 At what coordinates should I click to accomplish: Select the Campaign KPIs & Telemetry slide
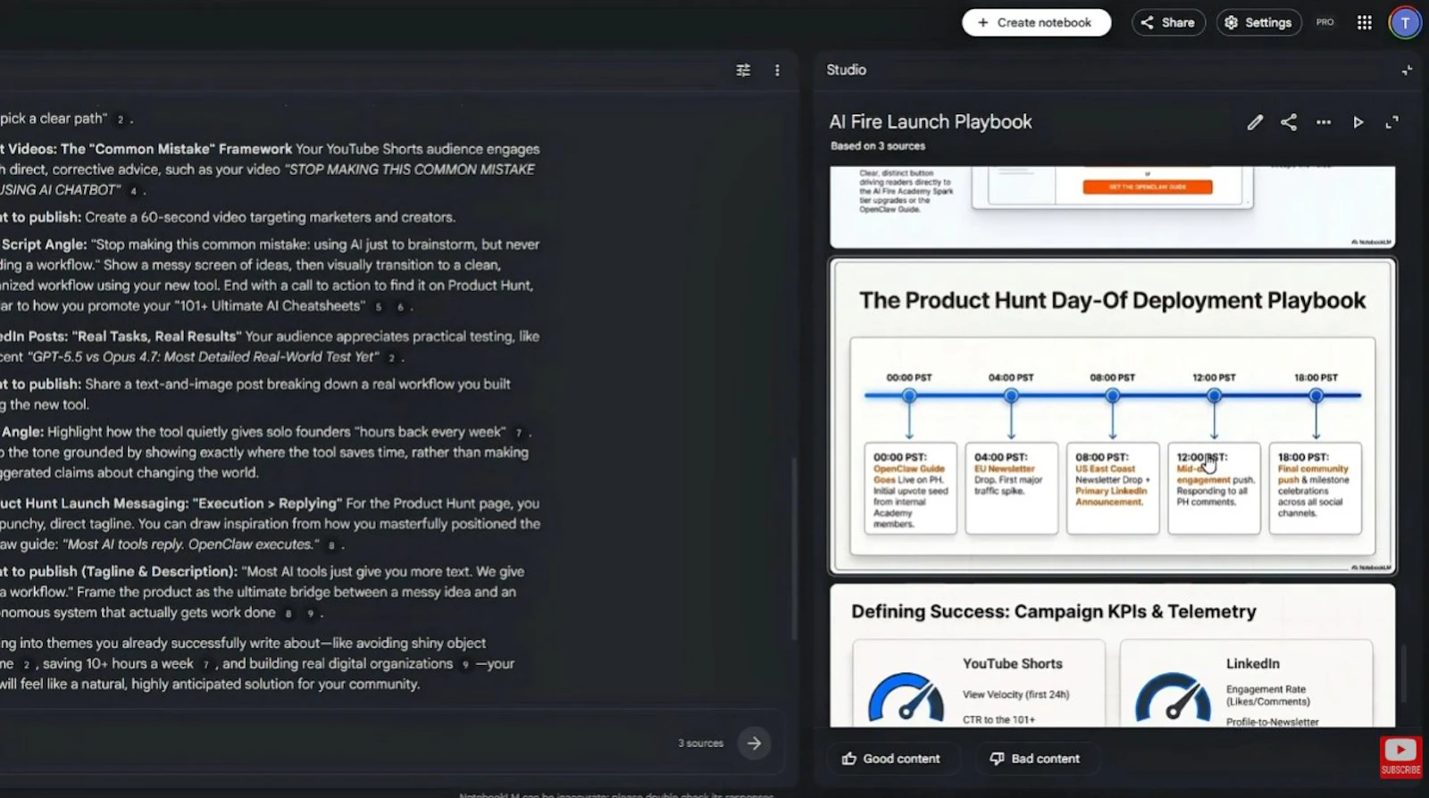1112,656
